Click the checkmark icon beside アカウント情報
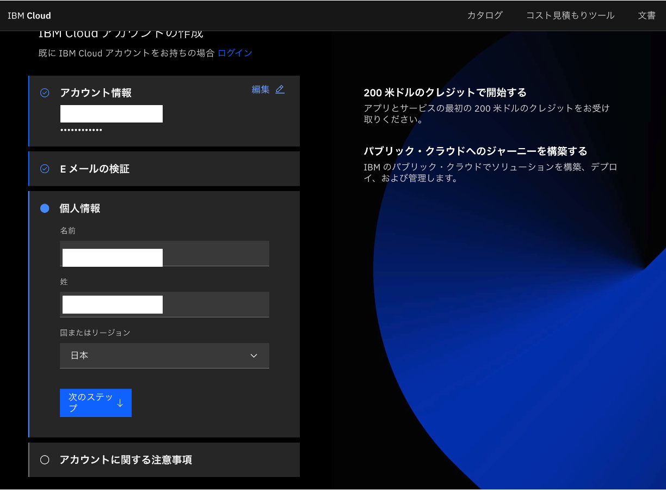 click(45, 93)
